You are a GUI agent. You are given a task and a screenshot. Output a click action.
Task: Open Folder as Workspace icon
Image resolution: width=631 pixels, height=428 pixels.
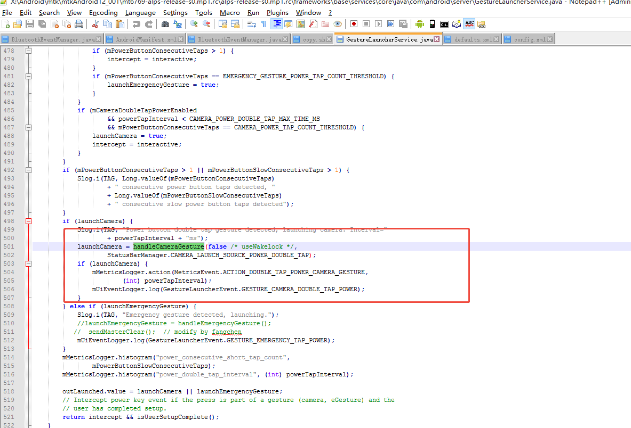coord(325,24)
